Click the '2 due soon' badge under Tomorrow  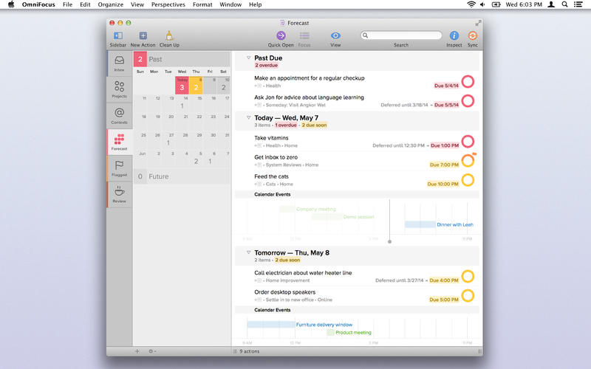(x=287, y=260)
